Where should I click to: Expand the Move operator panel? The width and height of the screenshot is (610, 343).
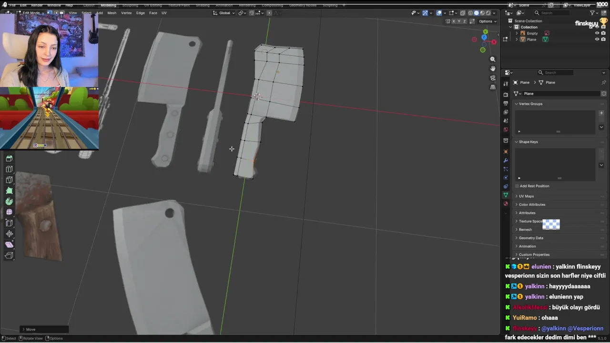pyautogui.click(x=44, y=329)
